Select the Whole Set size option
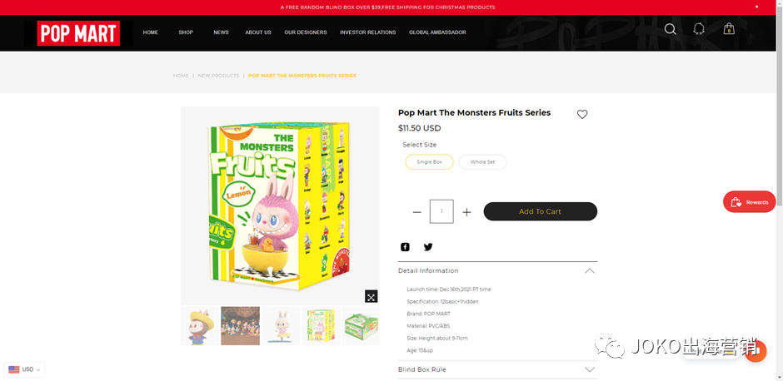 pyautogui.click(x=482, y=162)
